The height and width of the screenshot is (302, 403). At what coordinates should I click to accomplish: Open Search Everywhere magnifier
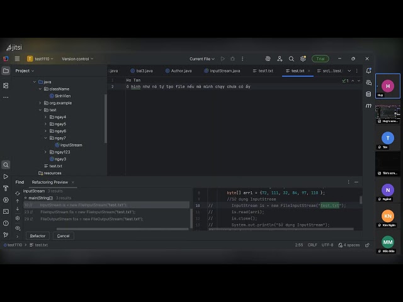pyautogui.click(x=291, y=59)
